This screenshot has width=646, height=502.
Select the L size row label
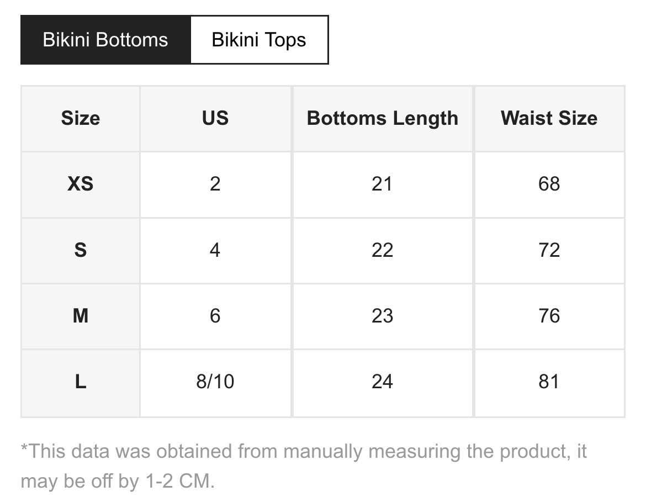point(81,382)
